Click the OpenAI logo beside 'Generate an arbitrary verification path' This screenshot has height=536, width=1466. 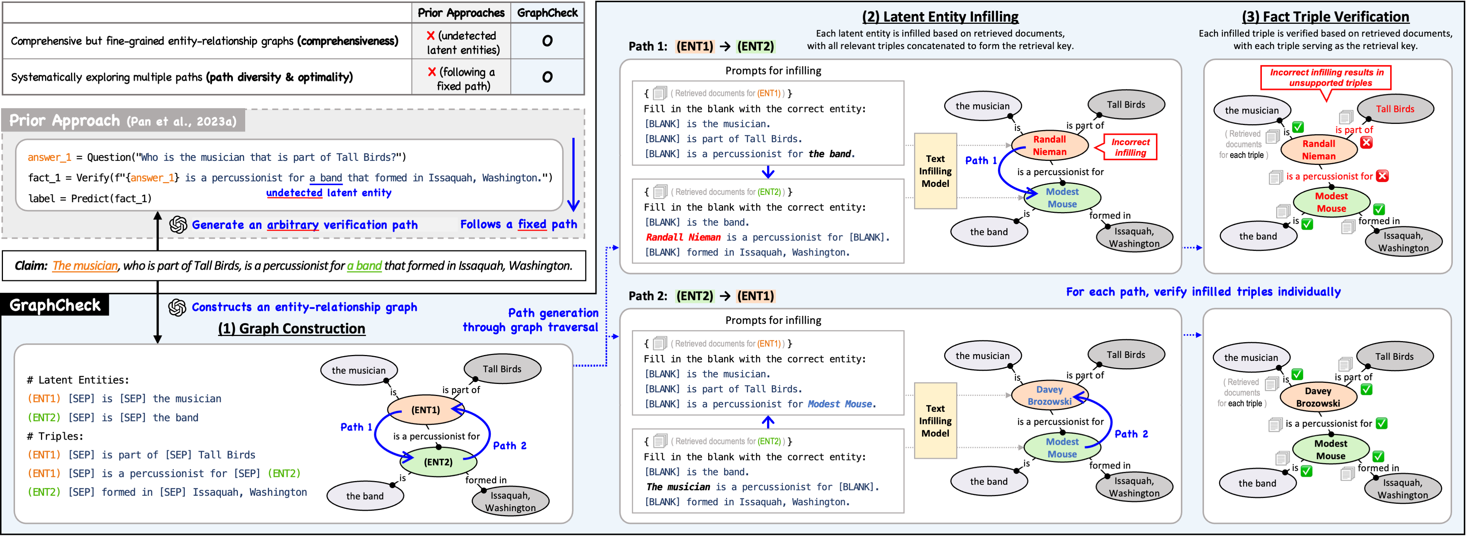coord(178,225)
